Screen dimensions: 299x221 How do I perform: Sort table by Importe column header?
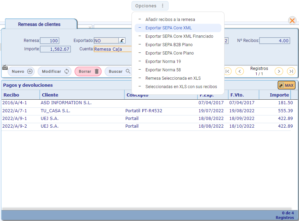(x=279, y=95)
